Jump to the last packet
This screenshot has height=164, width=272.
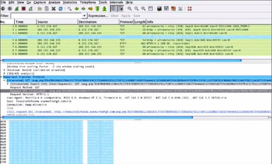pyautogui.click(x=104, y=8)
